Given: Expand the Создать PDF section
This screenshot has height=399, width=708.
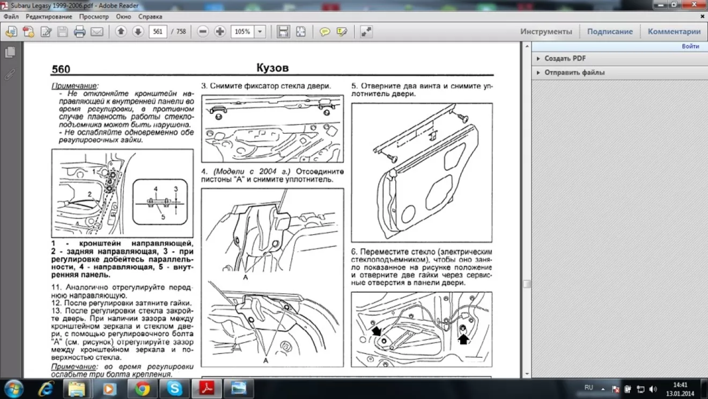Looking at the screenshot, I should 565,59.
